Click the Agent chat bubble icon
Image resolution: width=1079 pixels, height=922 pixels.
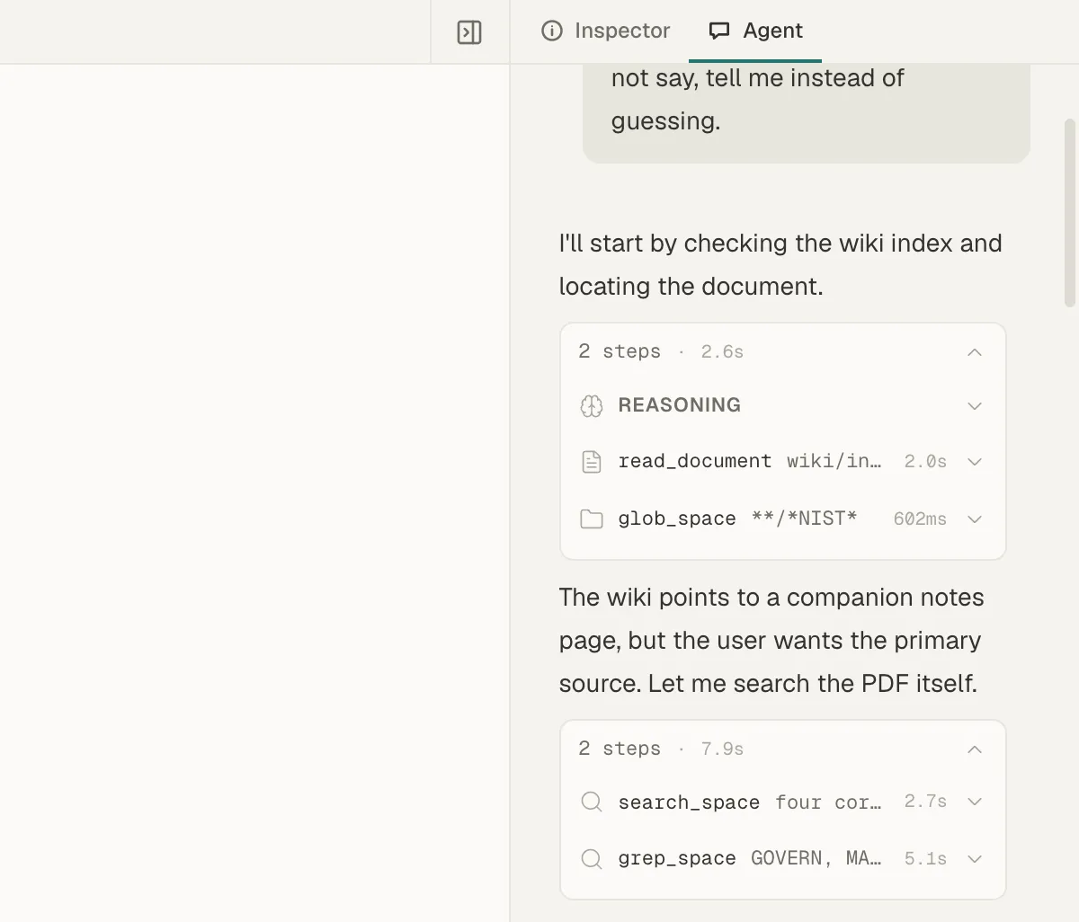pos(719,31)
